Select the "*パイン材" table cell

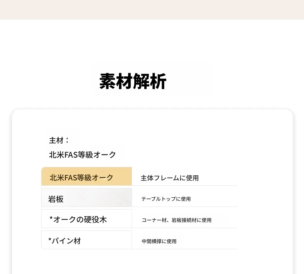click(86, 240)
